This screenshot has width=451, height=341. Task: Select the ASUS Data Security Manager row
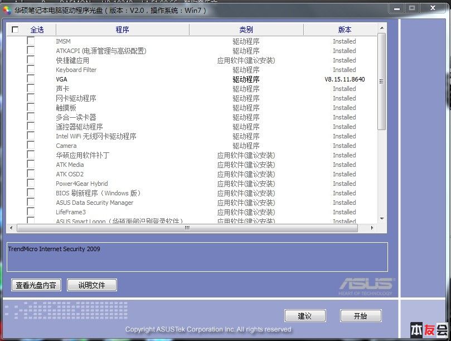tap(94, 203)
